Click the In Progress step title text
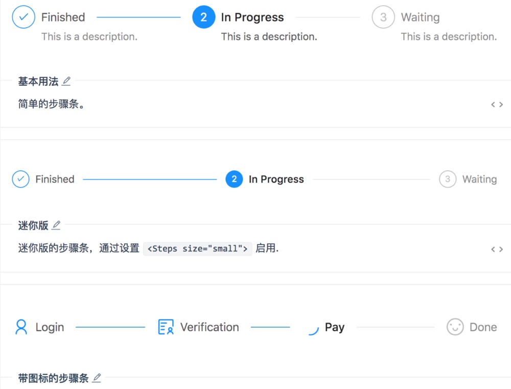 coord(252,17)
